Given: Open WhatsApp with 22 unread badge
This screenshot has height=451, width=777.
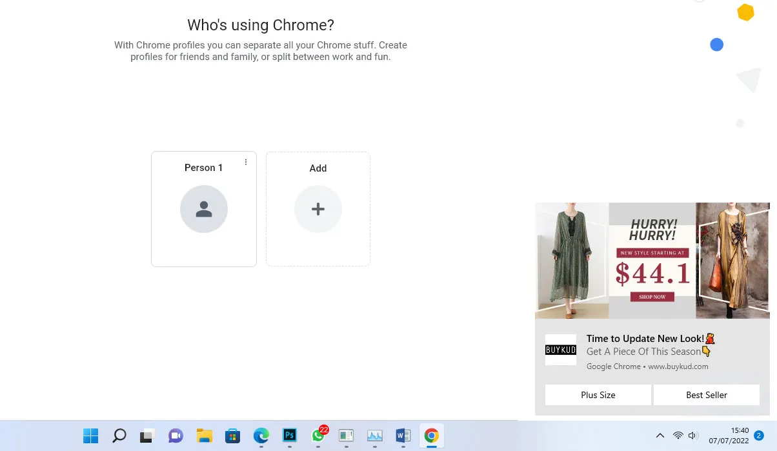Looking at the screenshot, I should coord(318,436).
